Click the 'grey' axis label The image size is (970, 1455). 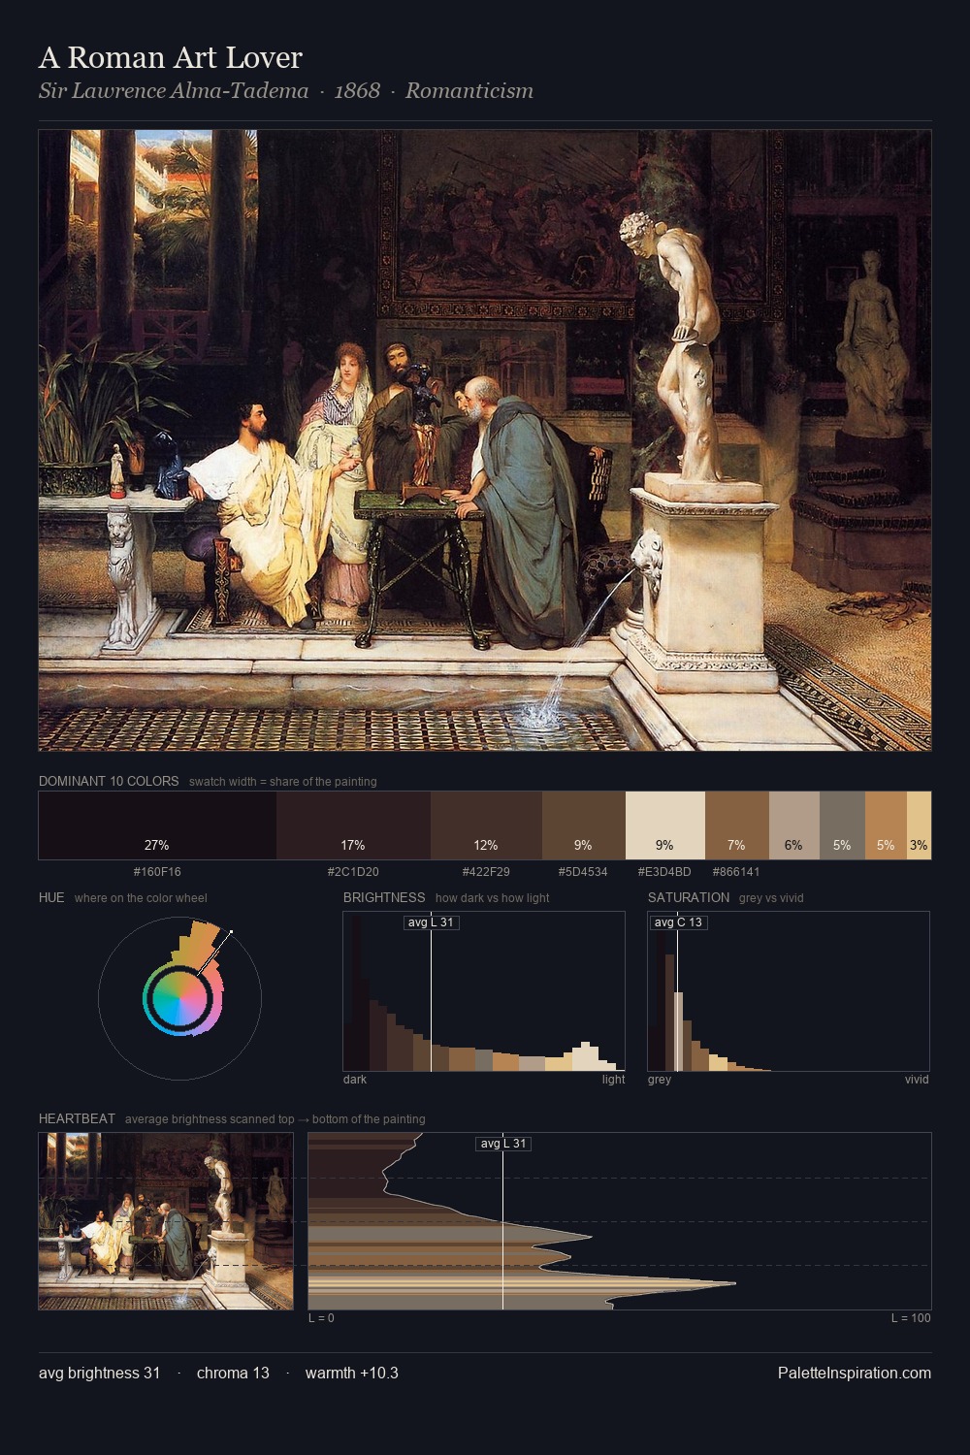660,1080
